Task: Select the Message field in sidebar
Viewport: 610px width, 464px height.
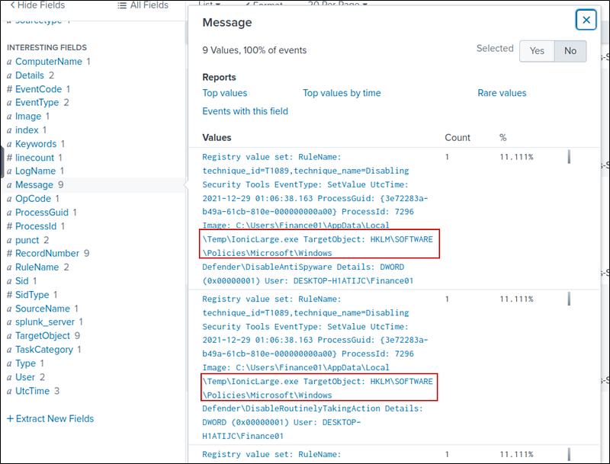Action: pos(34,184)
